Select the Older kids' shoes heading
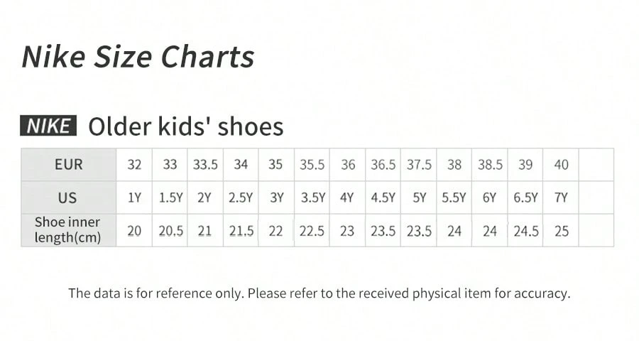This screenshot has width=639, height=341. pyautogui.click(x=185, y=127)
